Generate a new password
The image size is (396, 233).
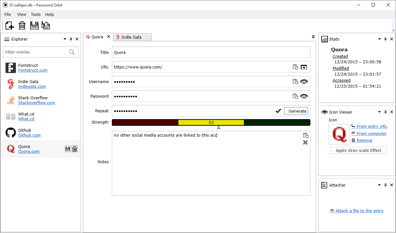296,111
